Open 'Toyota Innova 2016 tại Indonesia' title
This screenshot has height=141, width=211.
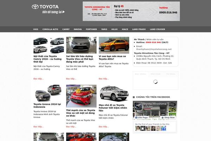click(x=47, y=105)
